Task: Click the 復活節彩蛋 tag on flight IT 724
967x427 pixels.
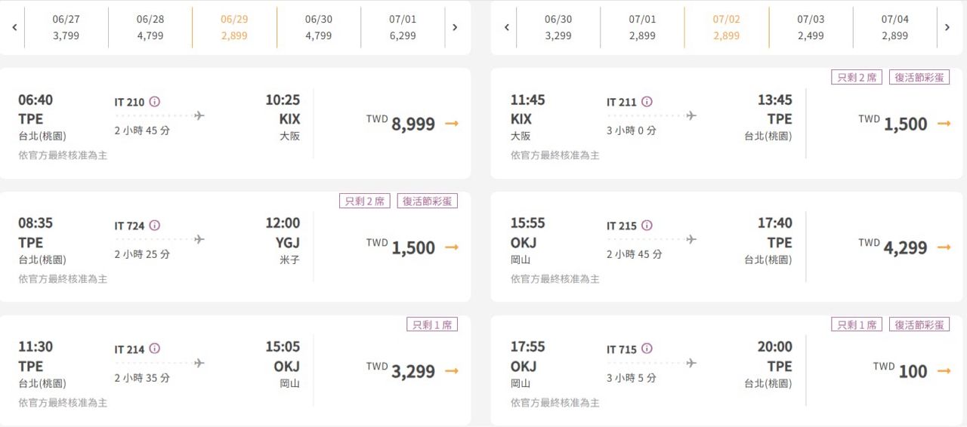Action: click(428, 201)
